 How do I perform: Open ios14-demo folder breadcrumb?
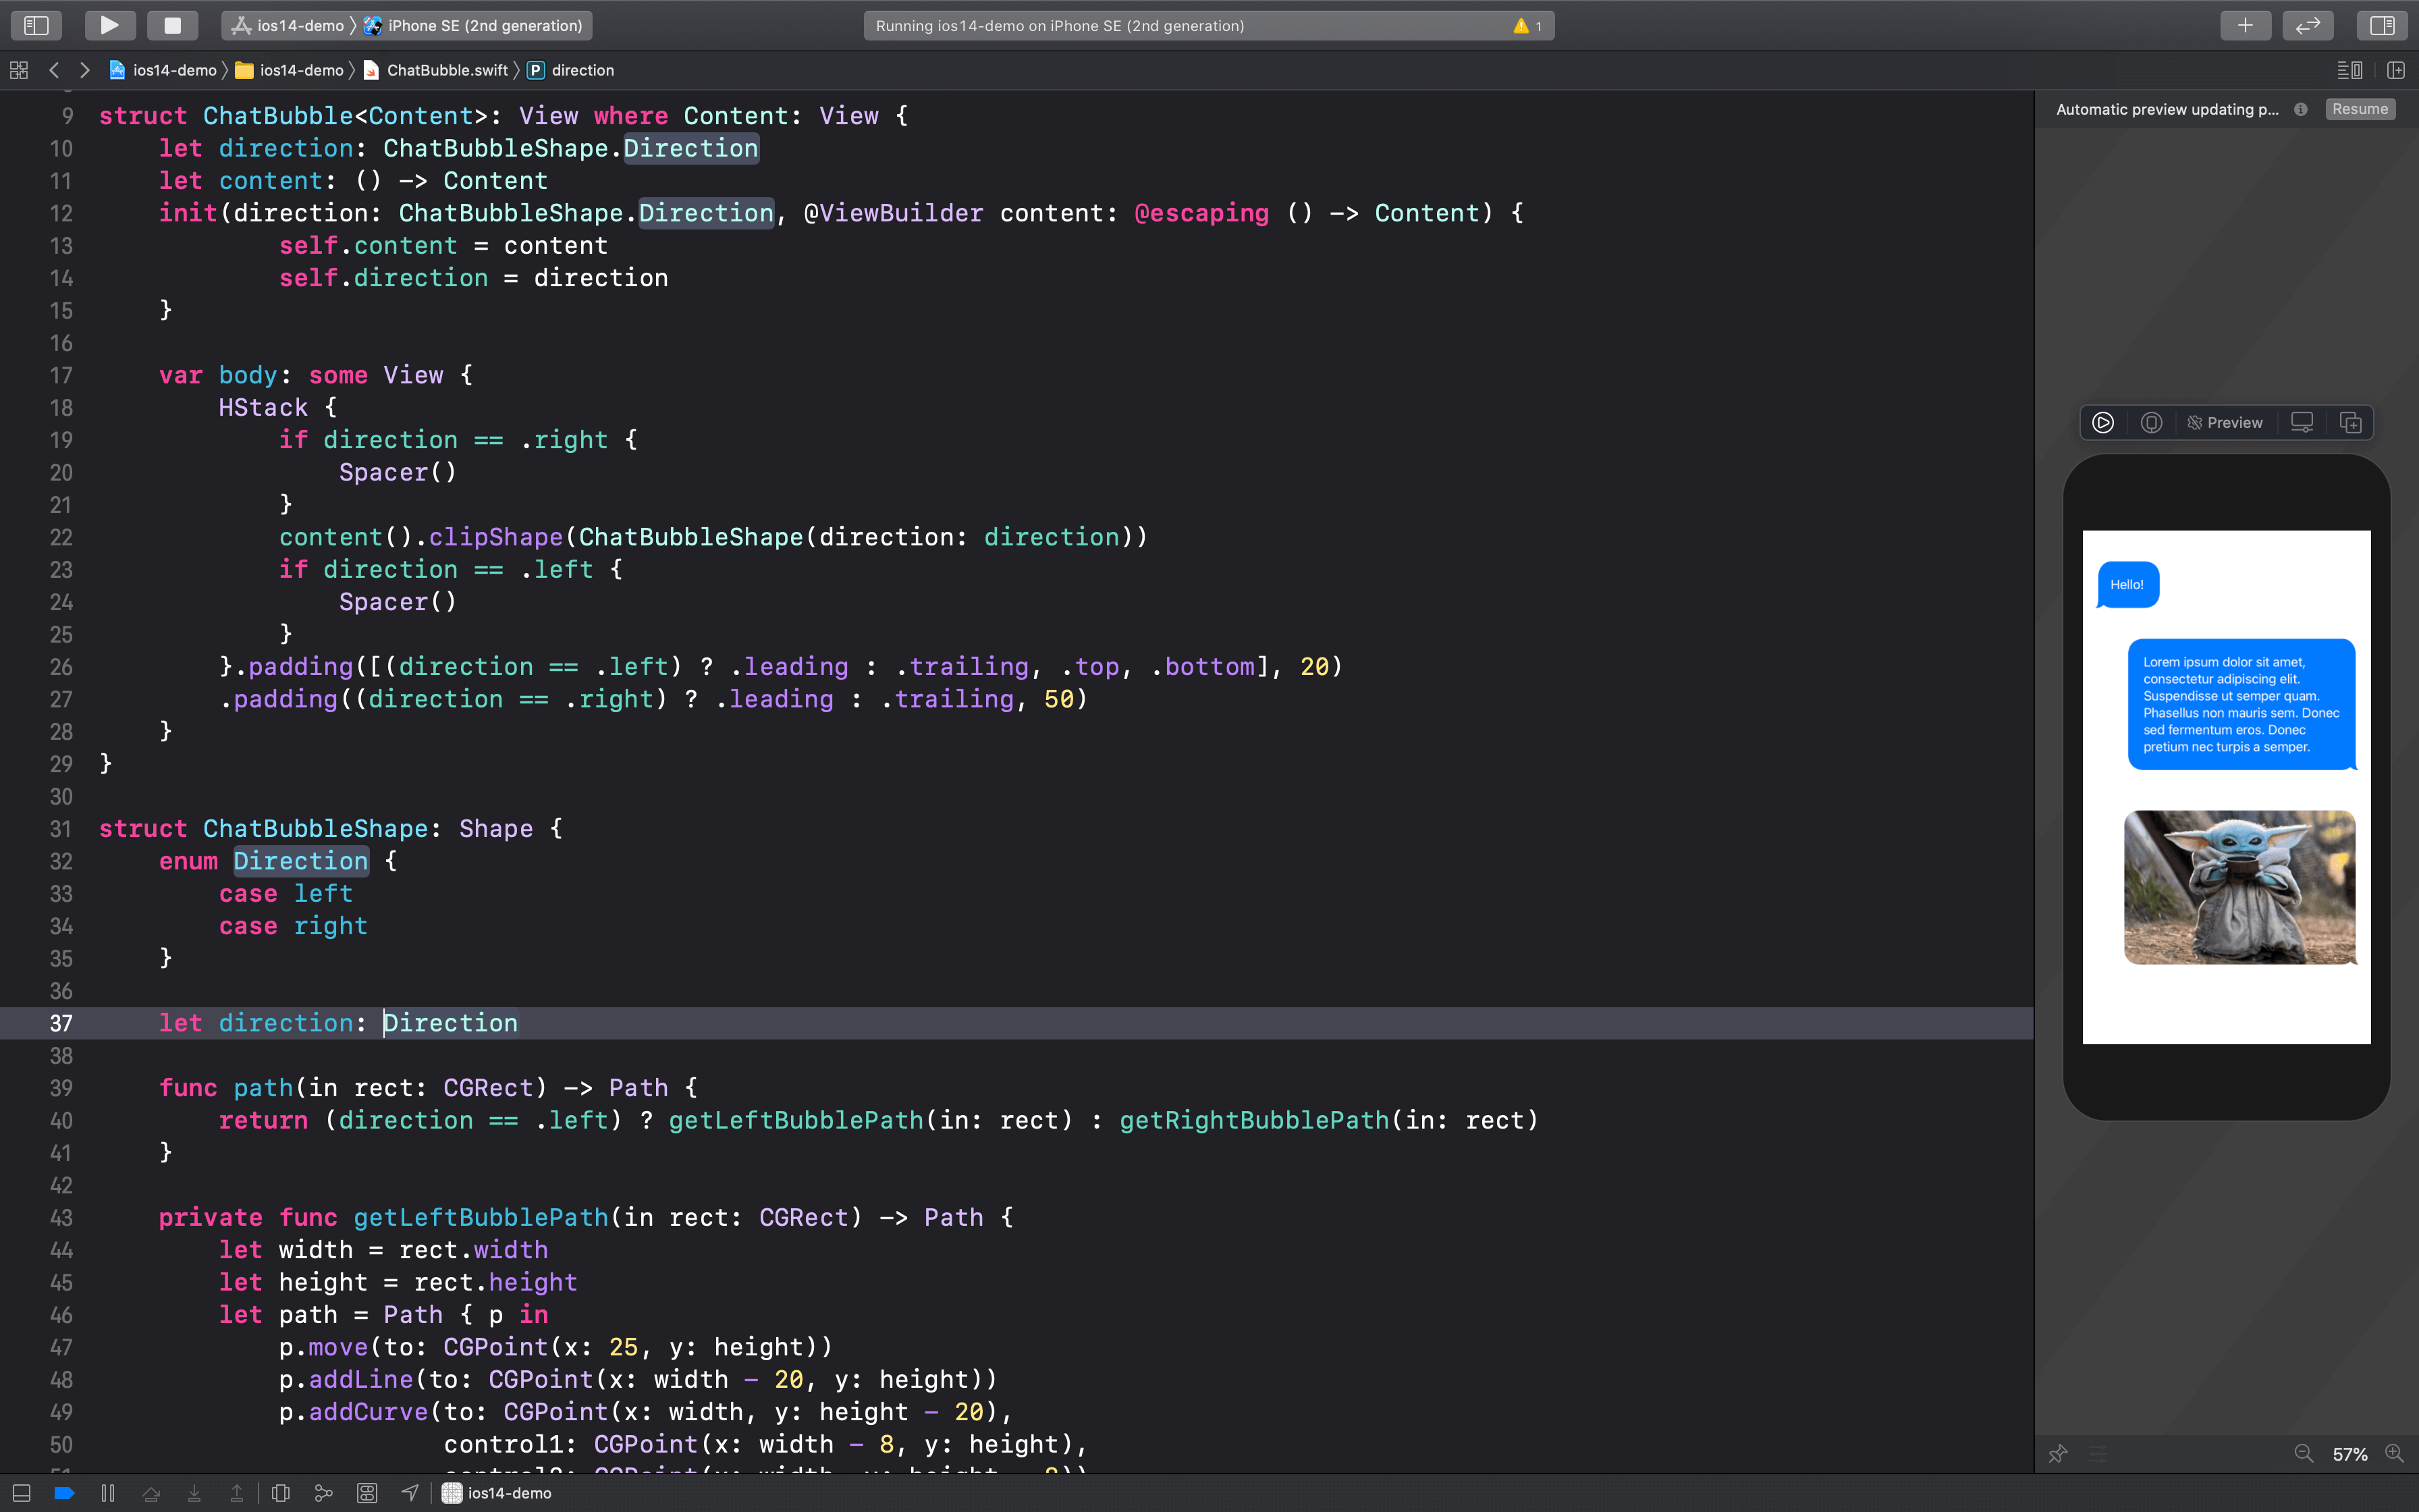289,70
